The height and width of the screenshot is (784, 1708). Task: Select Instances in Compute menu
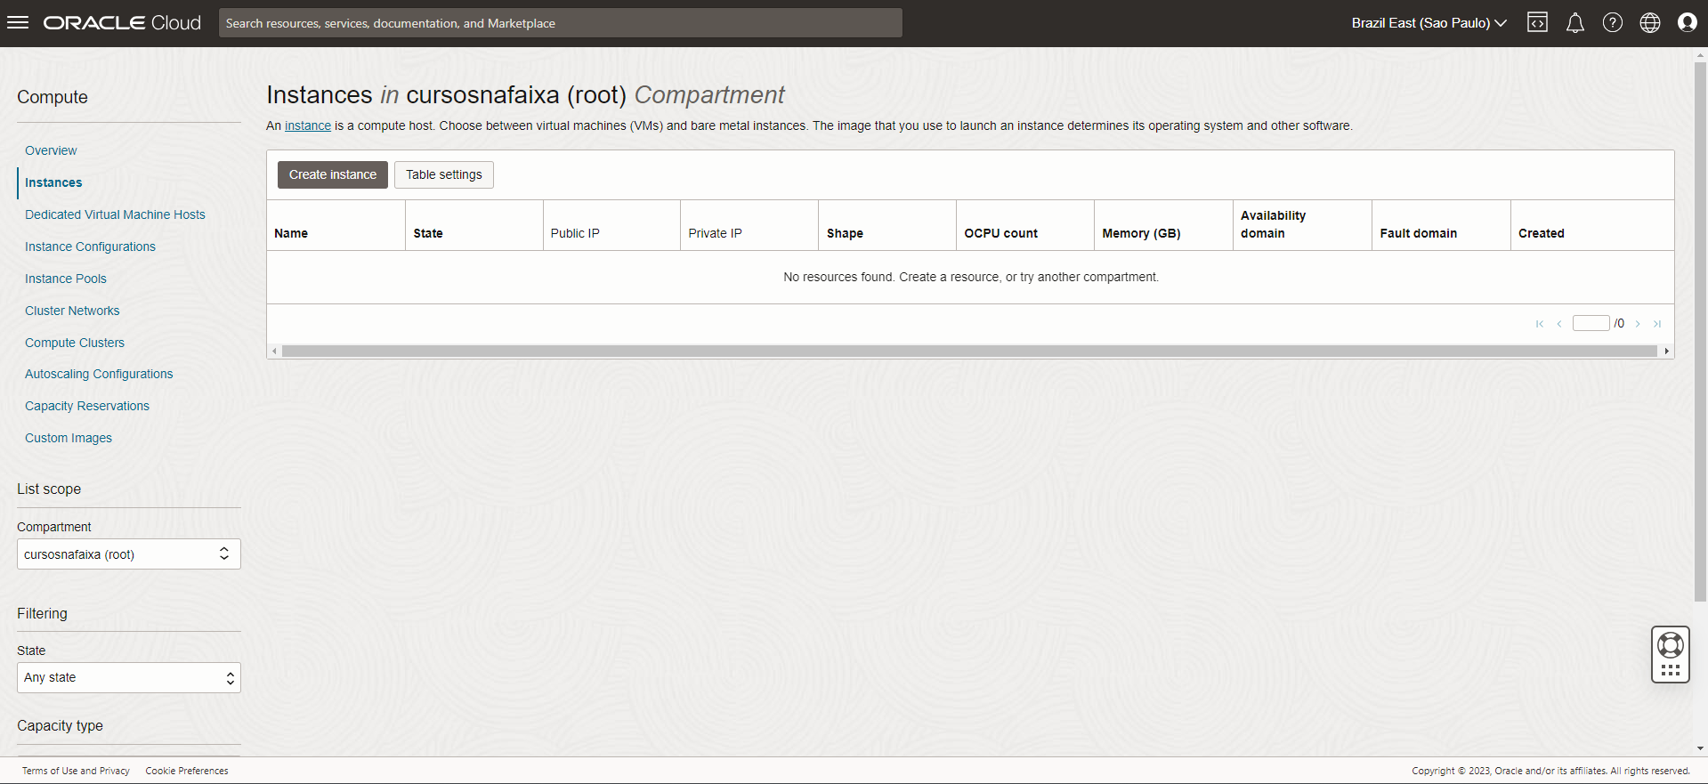(53, 182)
